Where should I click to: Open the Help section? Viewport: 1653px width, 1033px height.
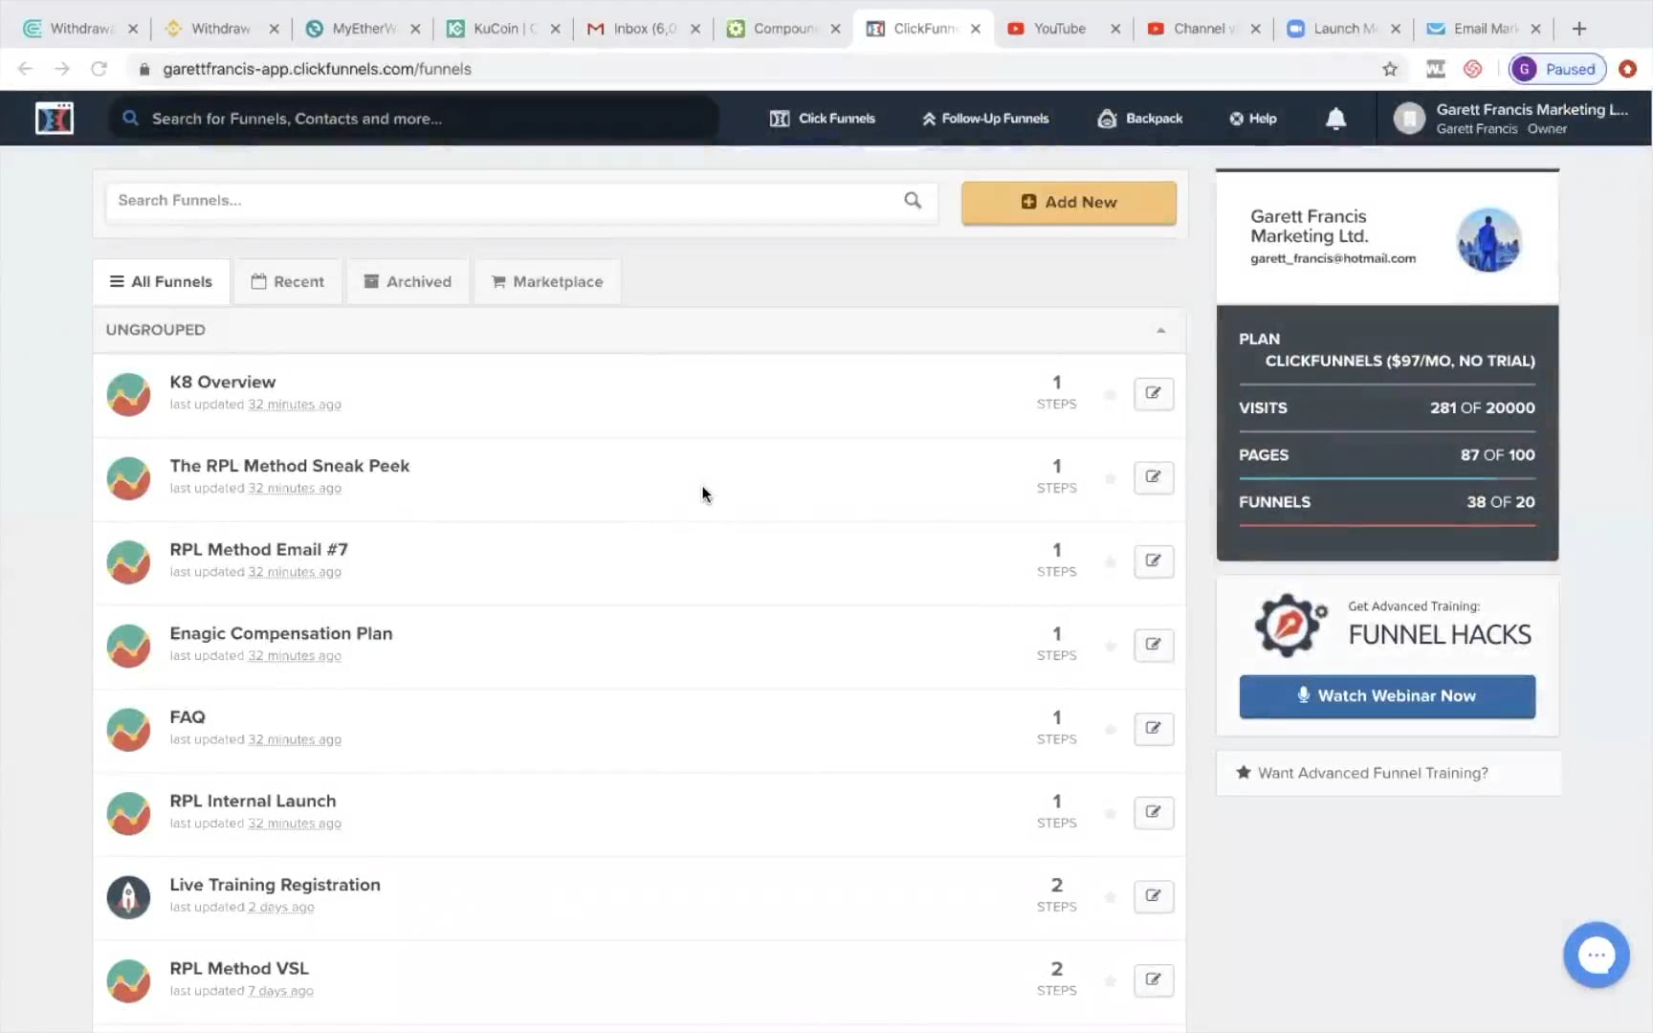pos(1252,118)
